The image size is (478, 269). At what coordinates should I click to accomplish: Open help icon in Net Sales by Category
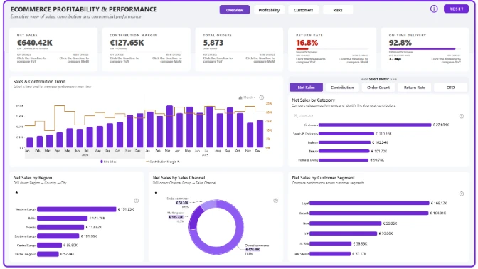point(462,116)
